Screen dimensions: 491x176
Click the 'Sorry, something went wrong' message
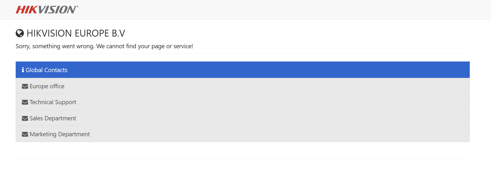coord(104,46)
